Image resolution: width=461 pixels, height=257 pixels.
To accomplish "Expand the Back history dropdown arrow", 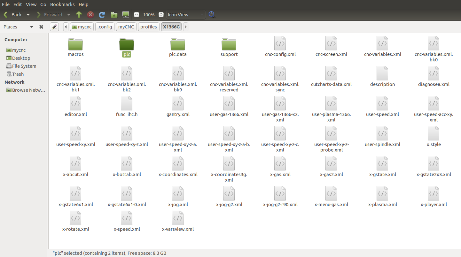I will pyautogui.click(x=28, y=15).
